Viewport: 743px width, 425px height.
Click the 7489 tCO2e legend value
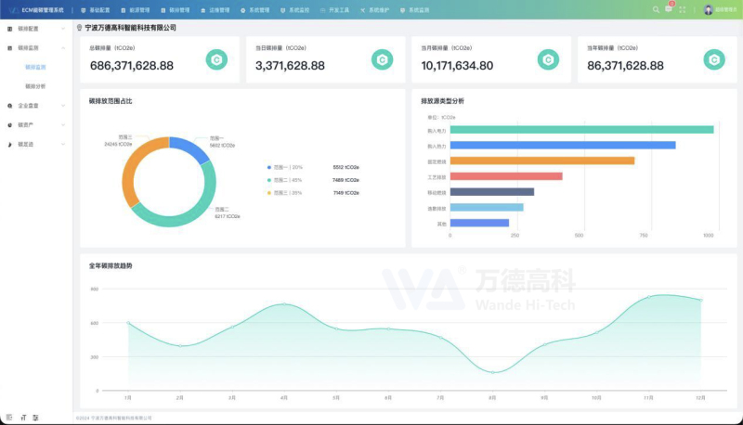pos(345,180)
